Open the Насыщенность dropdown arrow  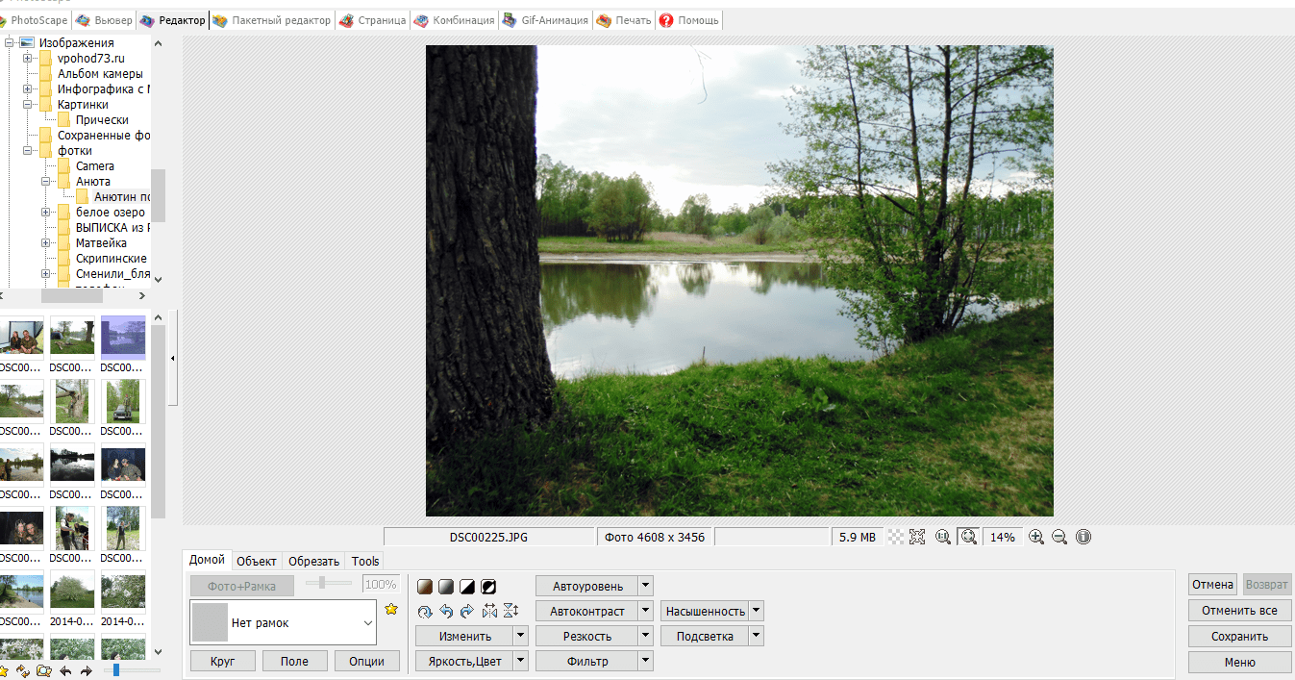click(x=757, y=611)
